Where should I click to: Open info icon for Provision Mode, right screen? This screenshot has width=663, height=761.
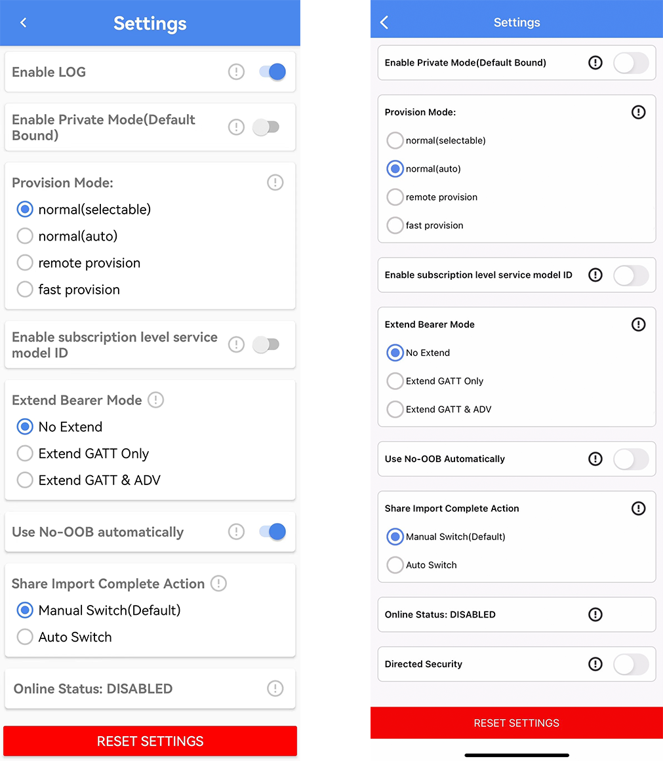(638, 112)
